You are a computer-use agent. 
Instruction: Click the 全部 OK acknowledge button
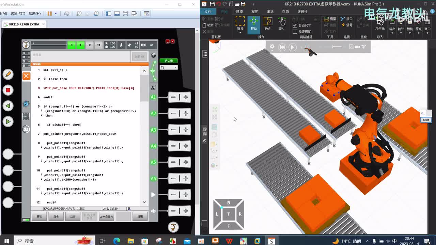pyautogui.click(x=140, y=56)
